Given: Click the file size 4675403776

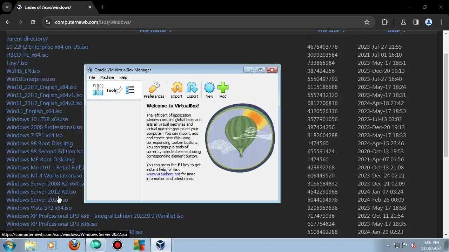Looking at the screenshot, I should 322,47.
